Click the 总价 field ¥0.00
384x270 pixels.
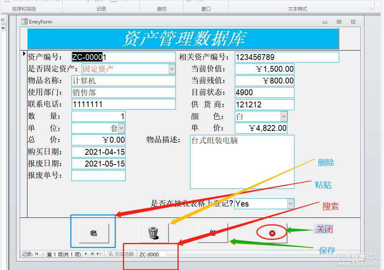[99, 140]
